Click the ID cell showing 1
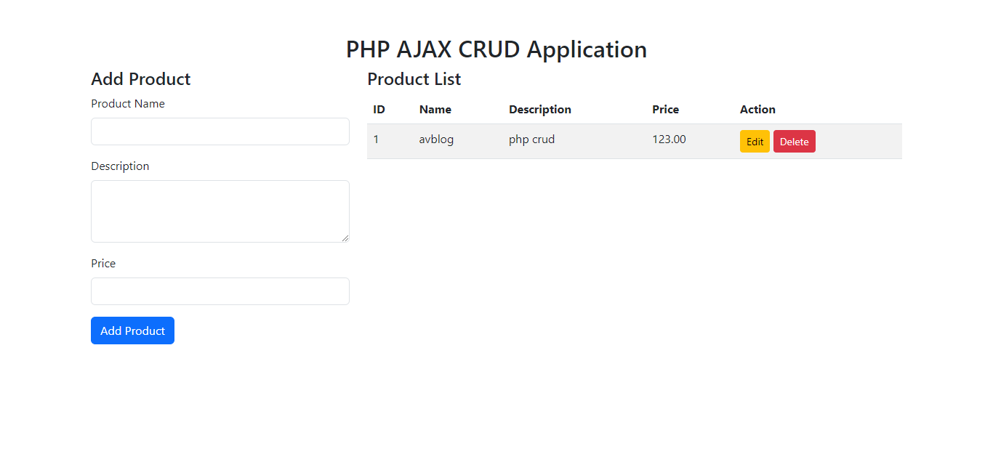This screenshot has height=462, width=993. pos(376,139)
